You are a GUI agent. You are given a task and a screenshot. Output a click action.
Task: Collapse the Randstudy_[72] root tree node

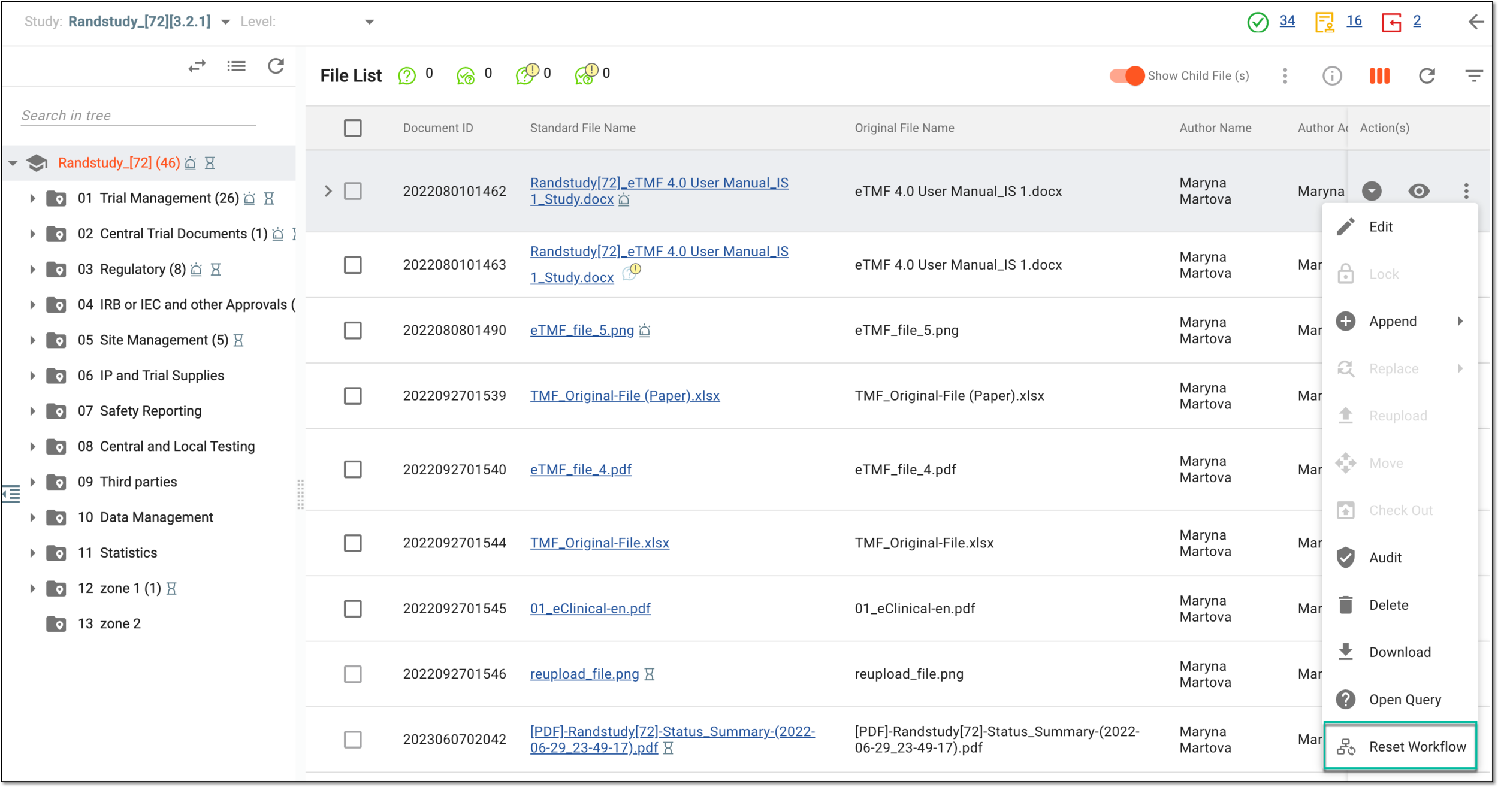pyautogui.click(x=13, y=163)
